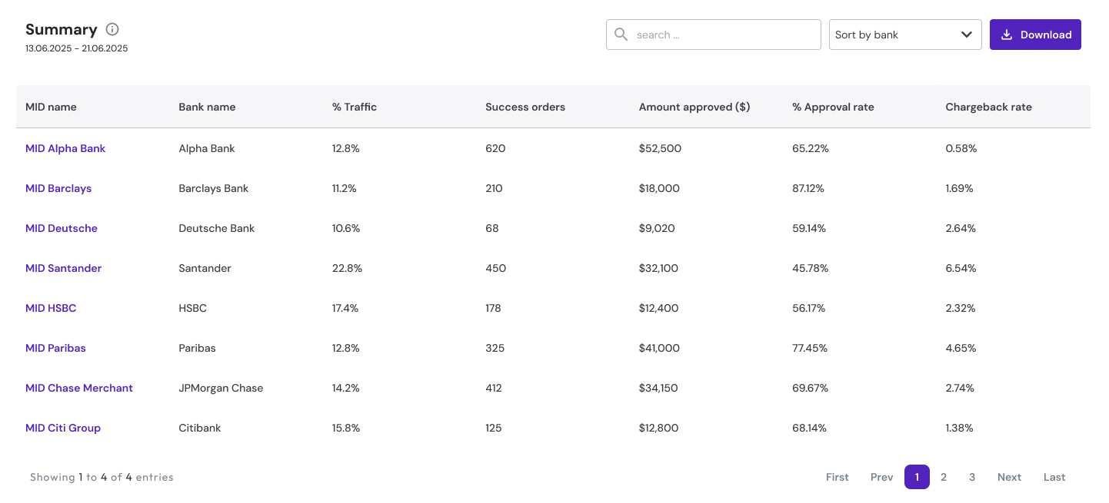Open the MID Alpha Bank link

(x=65, y=148)
